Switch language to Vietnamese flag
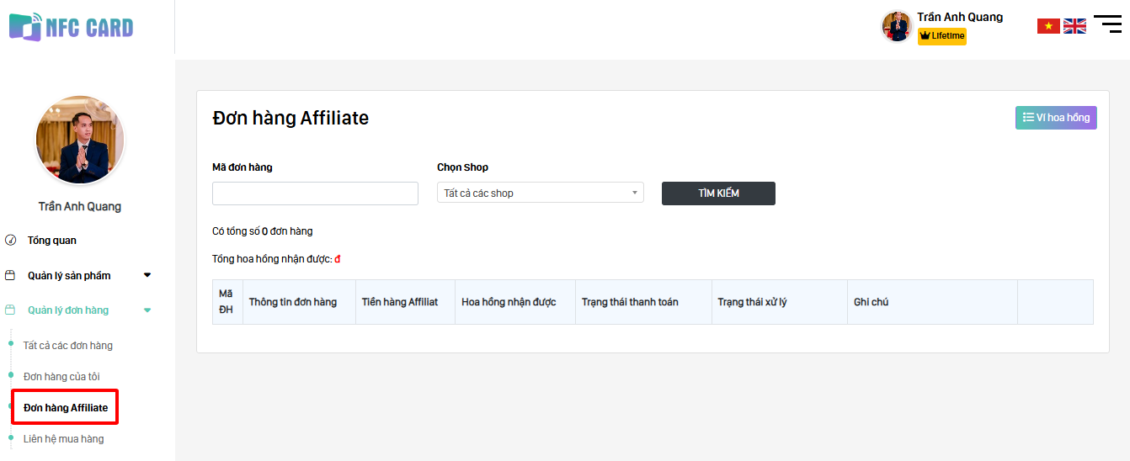 (x=1048, y=26)
